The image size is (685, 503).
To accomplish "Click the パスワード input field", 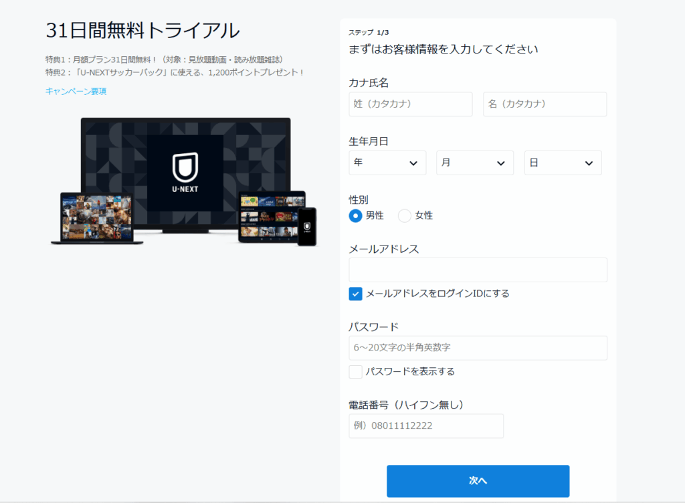I will pos(478,348).
